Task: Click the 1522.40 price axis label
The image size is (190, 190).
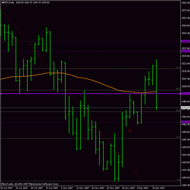Action: 186,64
